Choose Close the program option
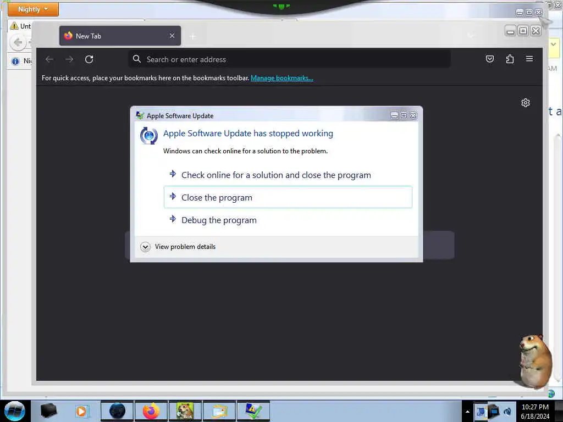 [x=288, y=197]
